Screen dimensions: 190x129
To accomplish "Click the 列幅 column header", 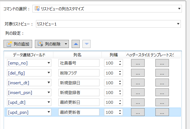I will 114,55.
